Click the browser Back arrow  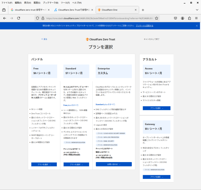[5, 18]
